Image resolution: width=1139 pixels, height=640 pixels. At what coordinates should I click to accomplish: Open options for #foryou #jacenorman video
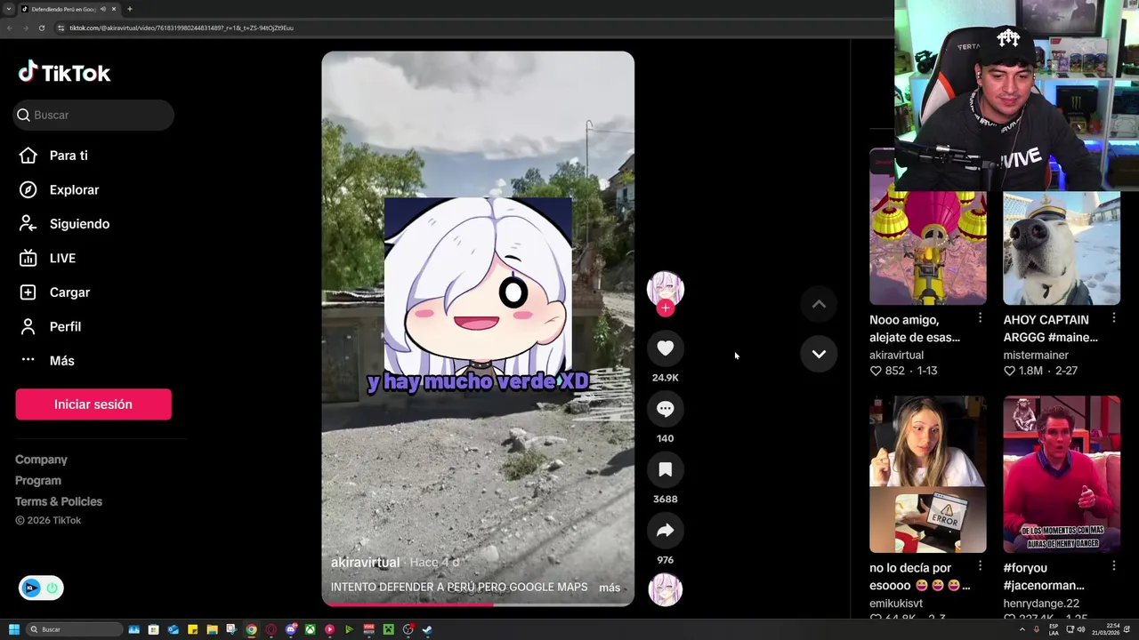(1113, 566)
